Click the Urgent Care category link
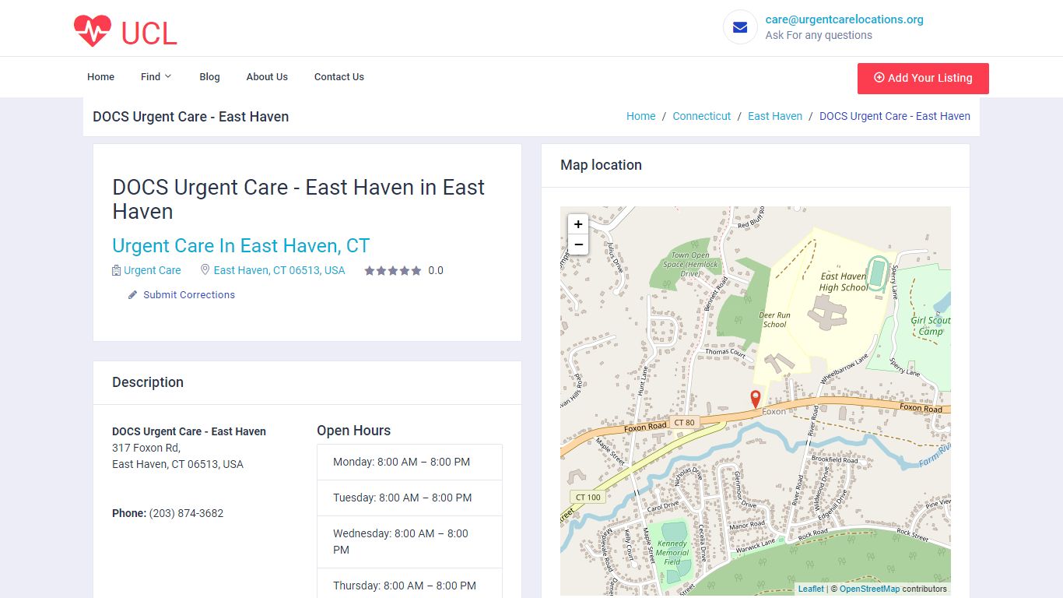The image size is (1063, 598). (153, 270)
